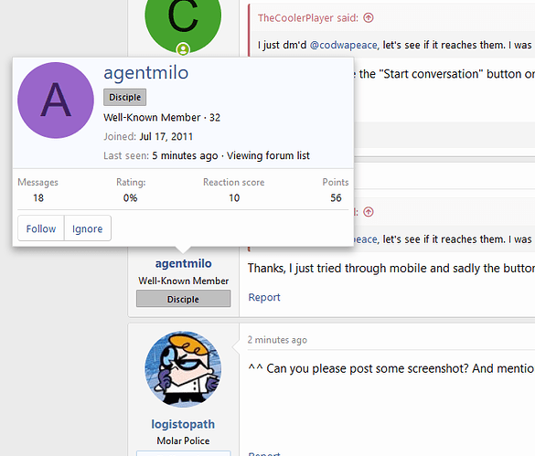Open agentmilo's Points value 56
The width and height of the screenshot is (535, 456).
(336, 197)
